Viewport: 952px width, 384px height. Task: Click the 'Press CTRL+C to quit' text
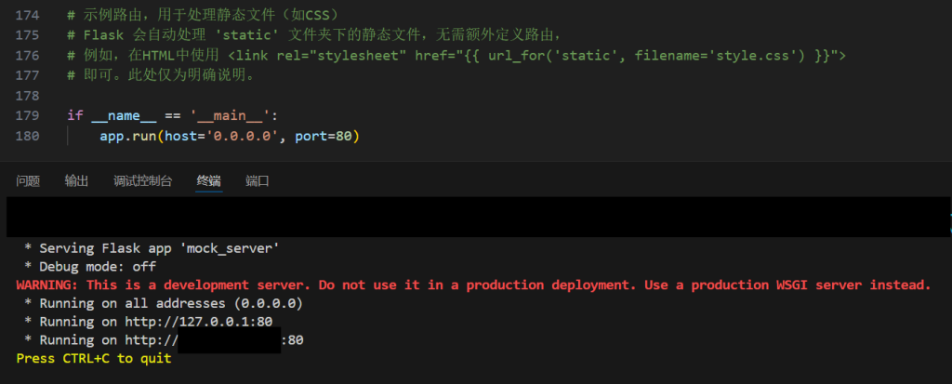click(94, 359)
